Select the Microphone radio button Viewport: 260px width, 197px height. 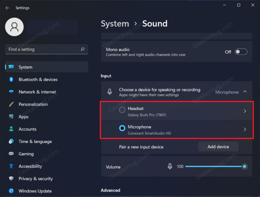[122, 128]
